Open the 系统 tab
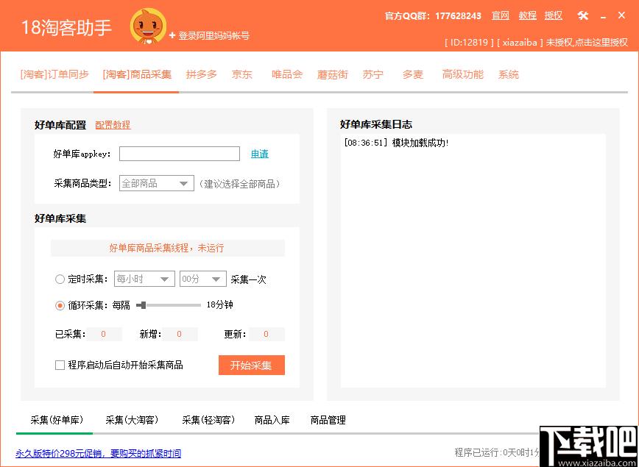This screenshot has height=467, width=639. [509, 74]
